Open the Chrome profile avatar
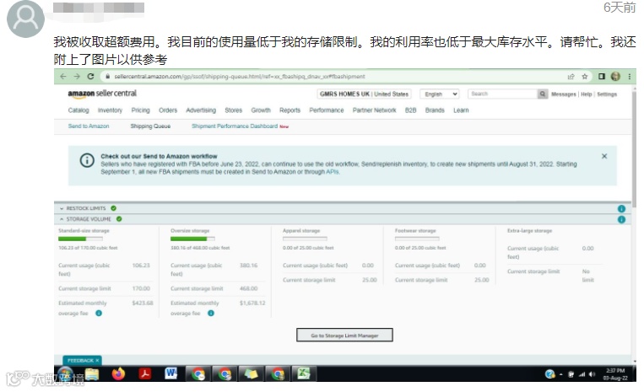Screen dimensions: 644x392 (x=615, y=76)
